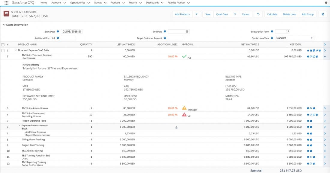
Task: Click the 10,00 % additional discount value
Action: [x=172, y=57]
